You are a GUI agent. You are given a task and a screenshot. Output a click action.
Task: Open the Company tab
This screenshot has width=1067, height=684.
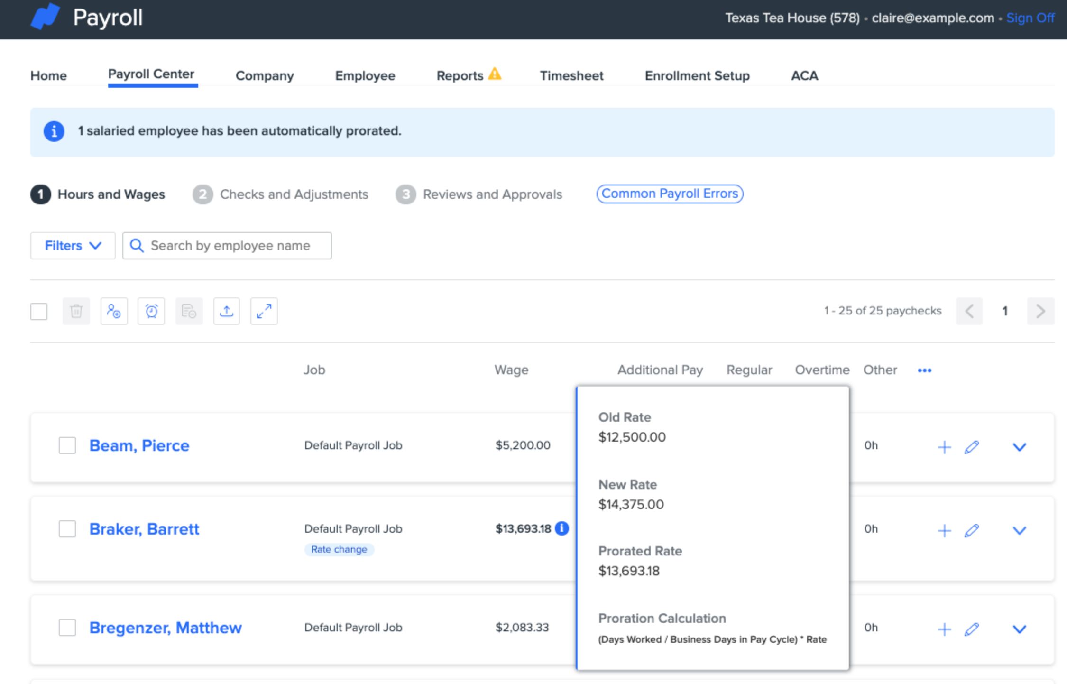pyautogui.click(x=265, y=75)
